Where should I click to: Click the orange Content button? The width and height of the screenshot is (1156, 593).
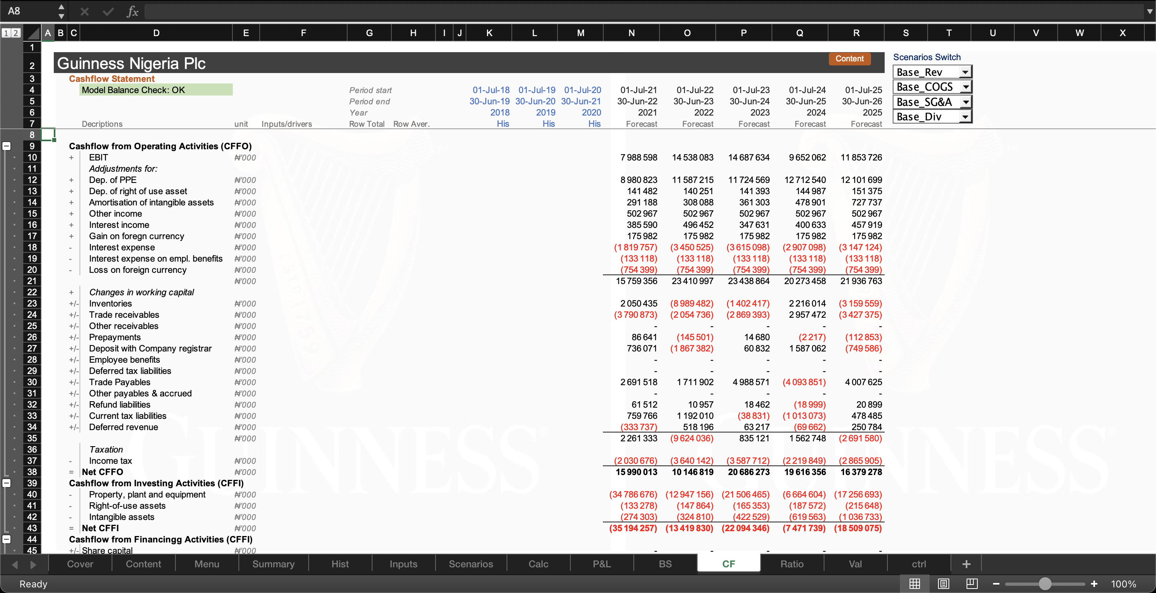coord(849,58)
